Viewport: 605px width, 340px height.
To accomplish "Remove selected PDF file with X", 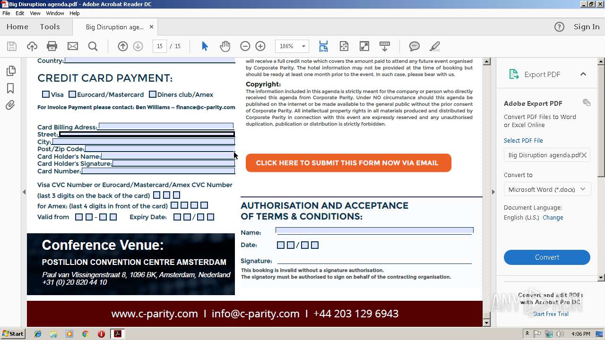I will 584,155.
